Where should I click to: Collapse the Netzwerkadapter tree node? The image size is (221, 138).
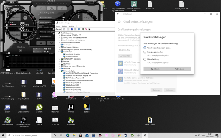coord(59,71)
